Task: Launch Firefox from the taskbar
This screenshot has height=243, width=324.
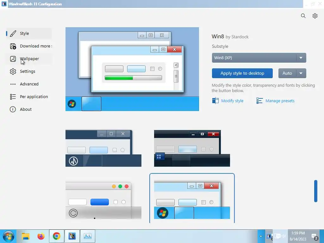Action: point(41,236)
